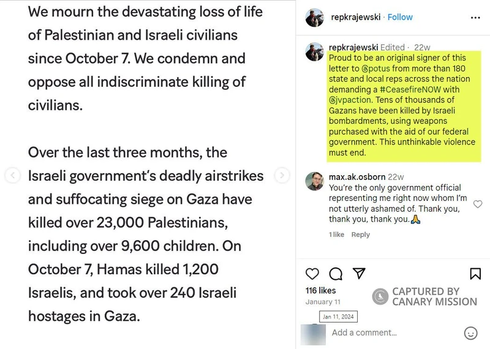Follow repkrajewski
Viewport: 490px width, 349px height.
click(x=400, y=17)
